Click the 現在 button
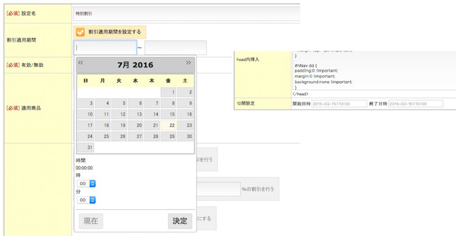The height and width of the screenshot is (236, 456). click(x=91, y=221)
